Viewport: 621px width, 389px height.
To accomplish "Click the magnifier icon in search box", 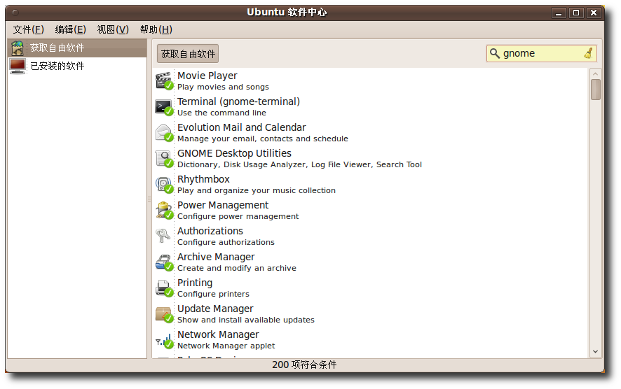I will click(x=495, y=53).
